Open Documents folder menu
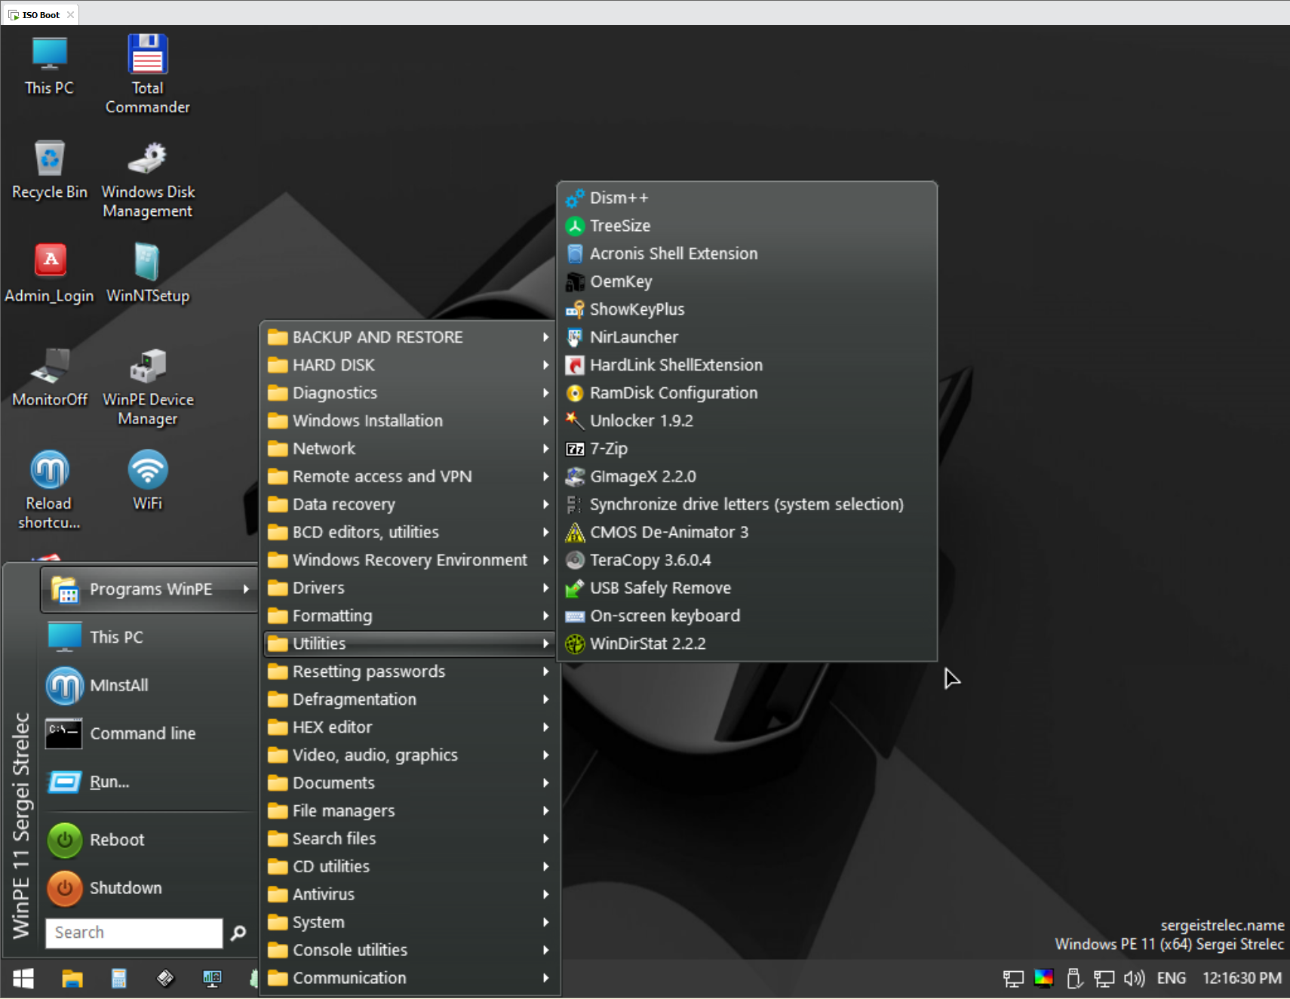Screen dimensions: 1290x999 (410, 784)
